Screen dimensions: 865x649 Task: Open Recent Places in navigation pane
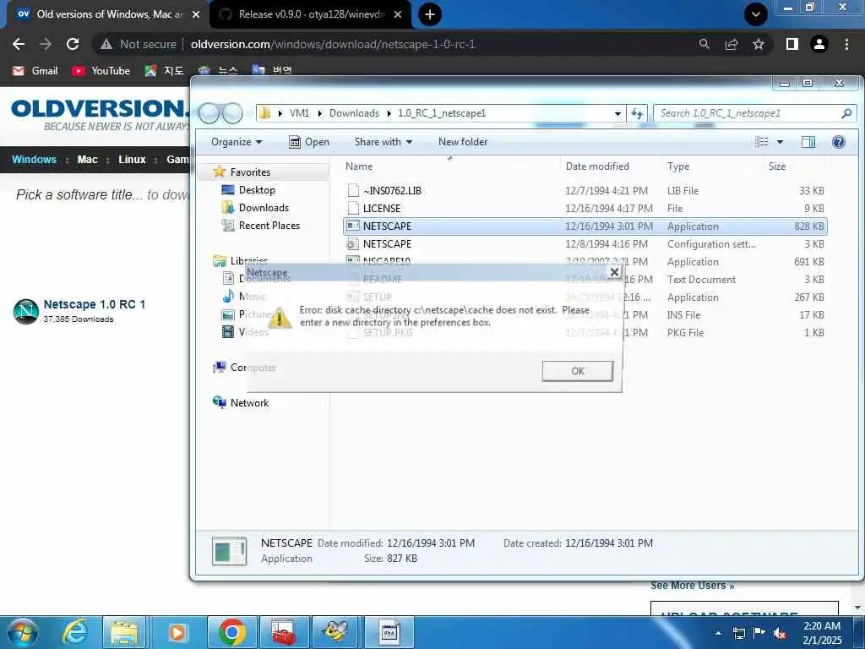click(269, 225)
